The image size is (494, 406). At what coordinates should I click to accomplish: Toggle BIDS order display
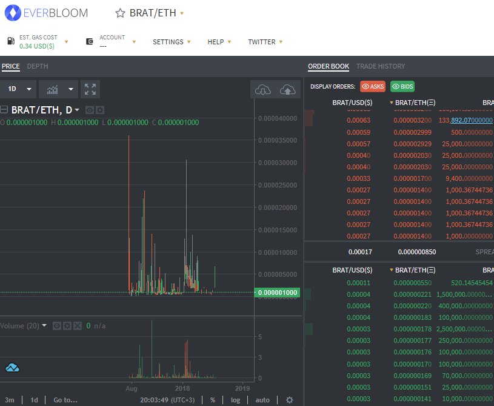(402, 86)
